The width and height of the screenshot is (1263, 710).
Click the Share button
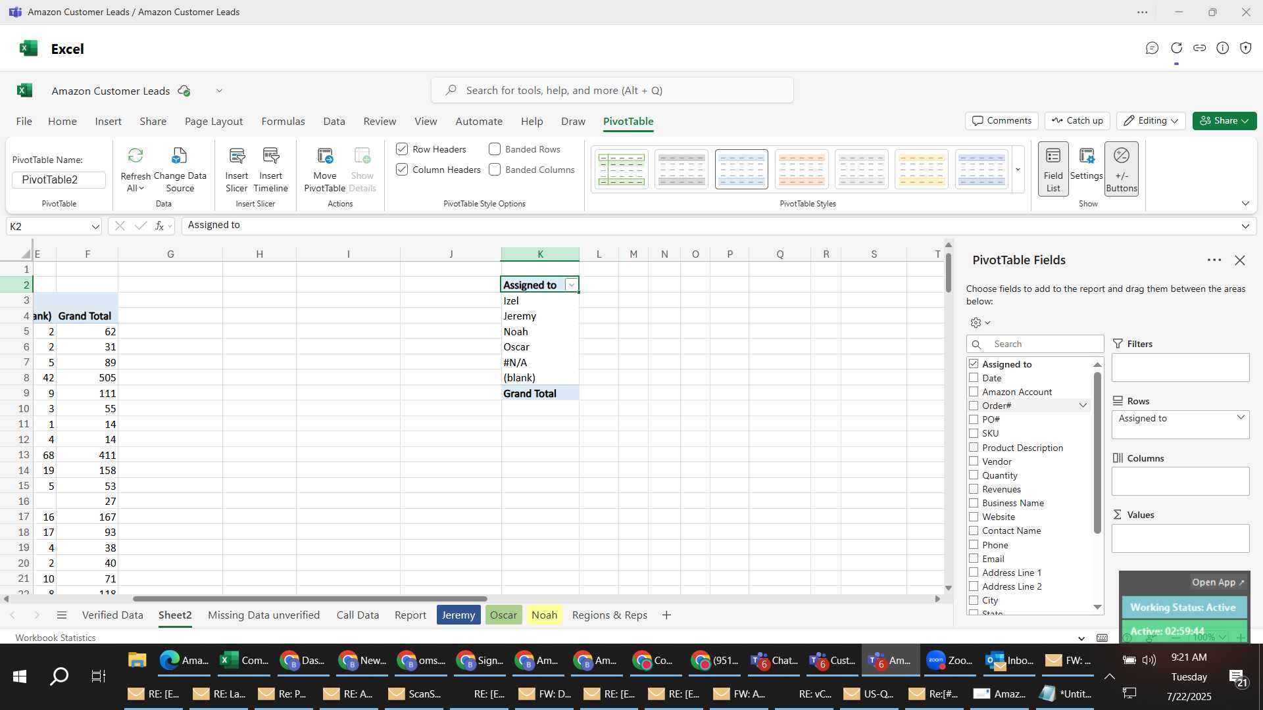click(1224, 121)
